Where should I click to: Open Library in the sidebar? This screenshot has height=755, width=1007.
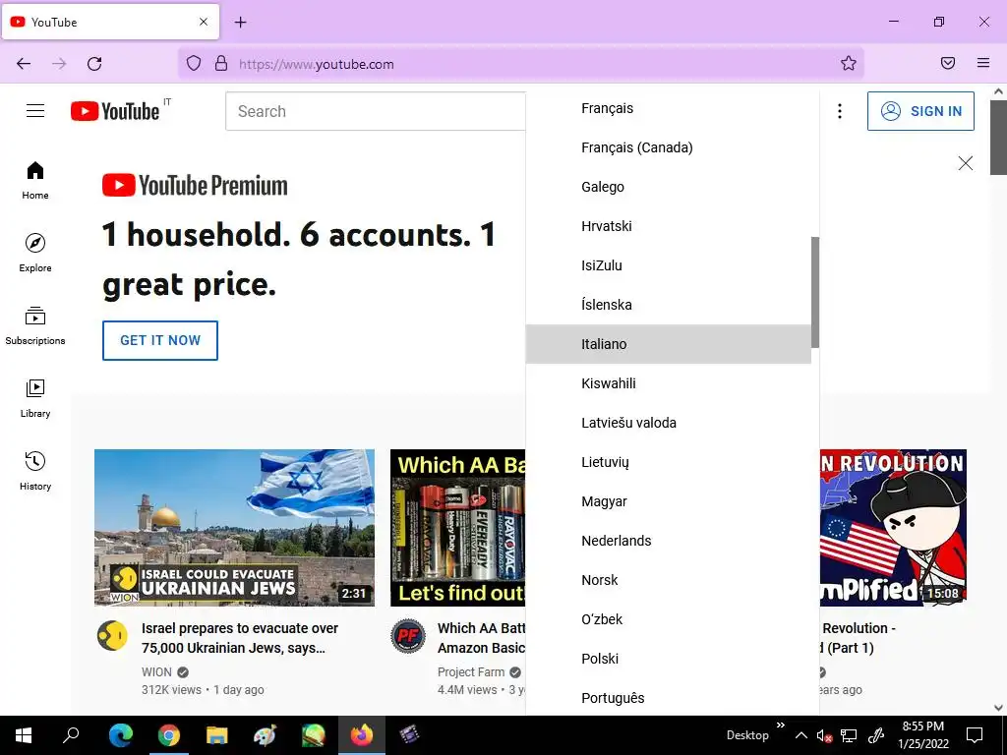35,399
